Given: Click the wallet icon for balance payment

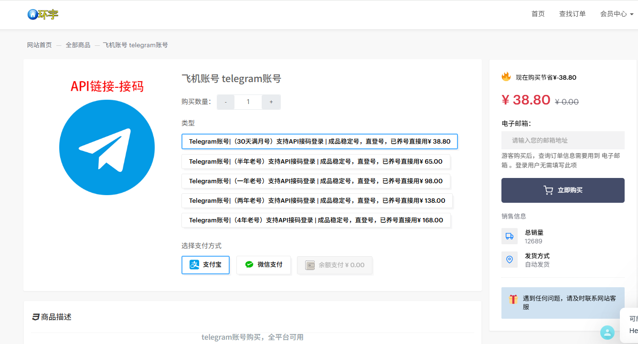Looking at the screenshot, I should click(310, 265).
